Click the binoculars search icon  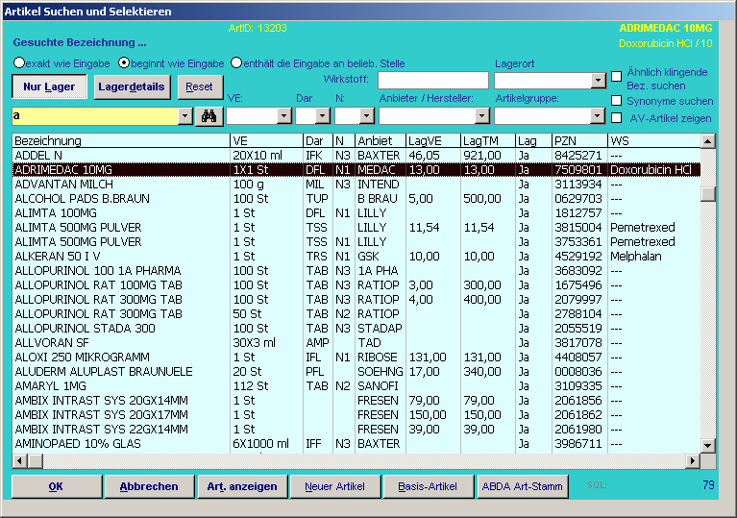(209, 116)
